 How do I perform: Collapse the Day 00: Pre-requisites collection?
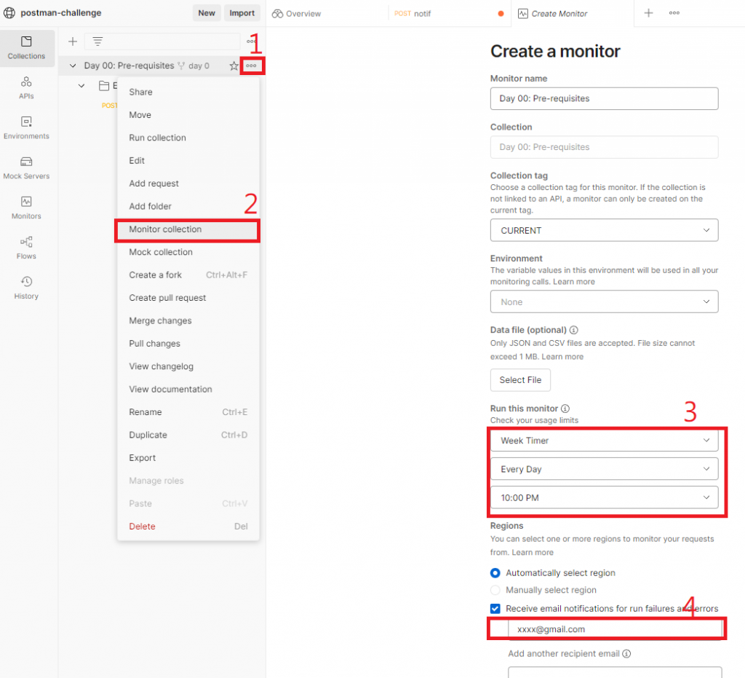[73, 66]
